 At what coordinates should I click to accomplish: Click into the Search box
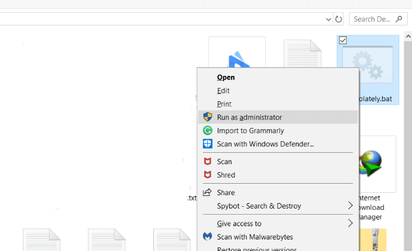pos(378,19)
